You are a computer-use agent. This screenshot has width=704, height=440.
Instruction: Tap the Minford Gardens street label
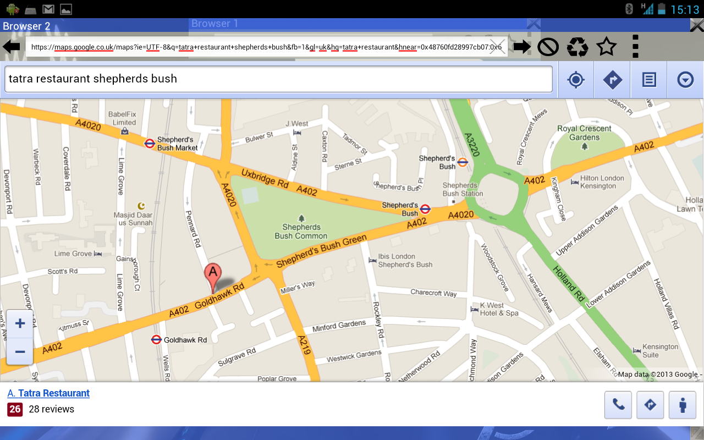(339, 326)
